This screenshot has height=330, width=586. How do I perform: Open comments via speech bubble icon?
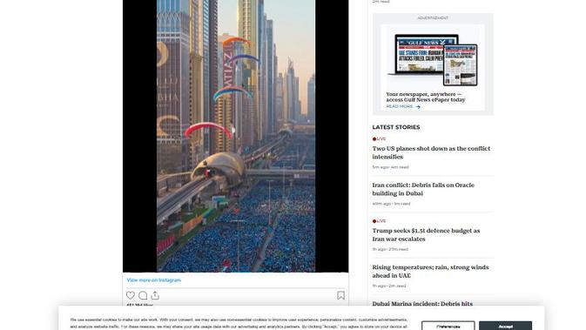(143, 295)
